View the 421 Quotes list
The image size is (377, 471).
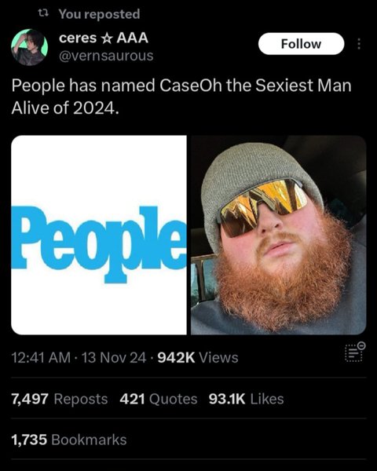pyautogui.click(x=159, y=399)
